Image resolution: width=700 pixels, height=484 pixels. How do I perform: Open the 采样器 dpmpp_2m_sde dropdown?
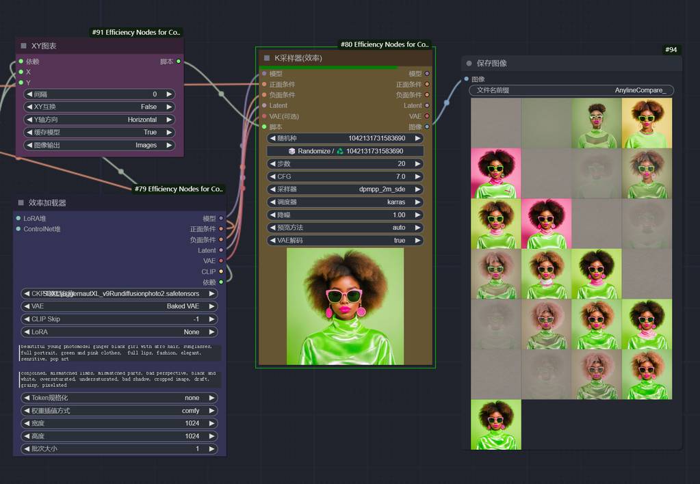tap(345, 189)
